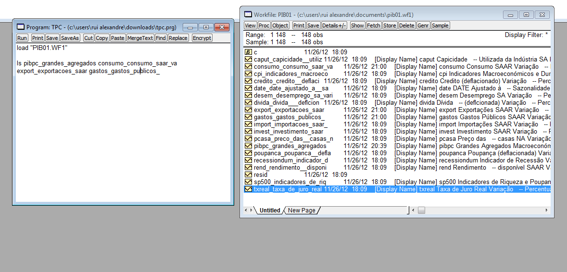Select the export_exportacoes_saar series icon
Image resolution: width=567 pixels, height=272 pixels.
tap(248, 110)
